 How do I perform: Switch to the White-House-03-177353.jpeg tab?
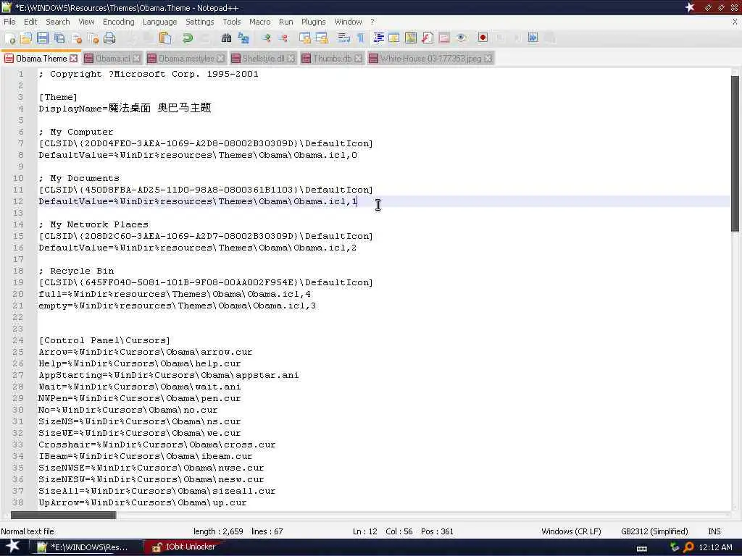click(x=430, y=58)
